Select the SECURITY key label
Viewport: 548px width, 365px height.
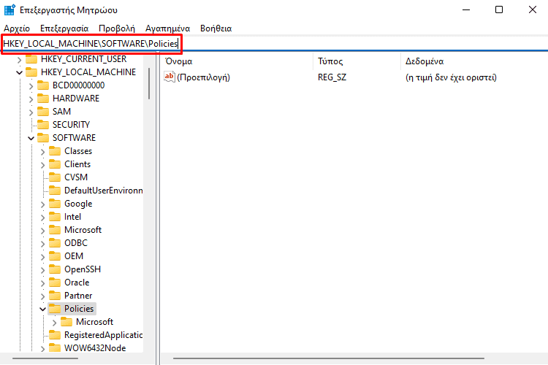point(71,125)
